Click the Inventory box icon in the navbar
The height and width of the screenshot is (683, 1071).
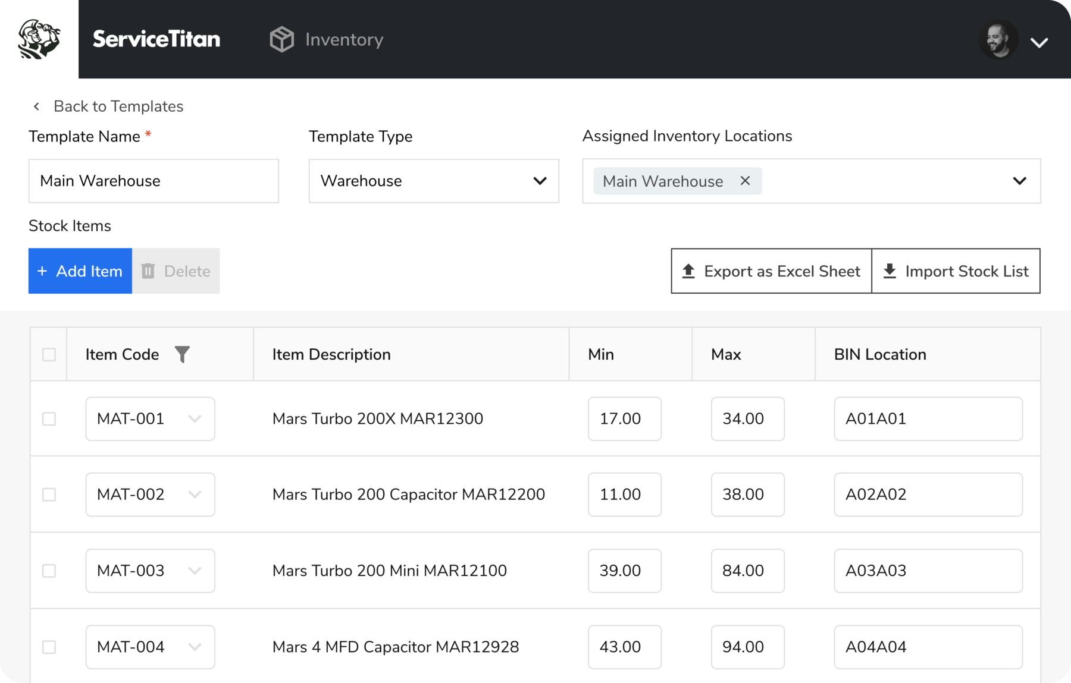click(281, 39)
